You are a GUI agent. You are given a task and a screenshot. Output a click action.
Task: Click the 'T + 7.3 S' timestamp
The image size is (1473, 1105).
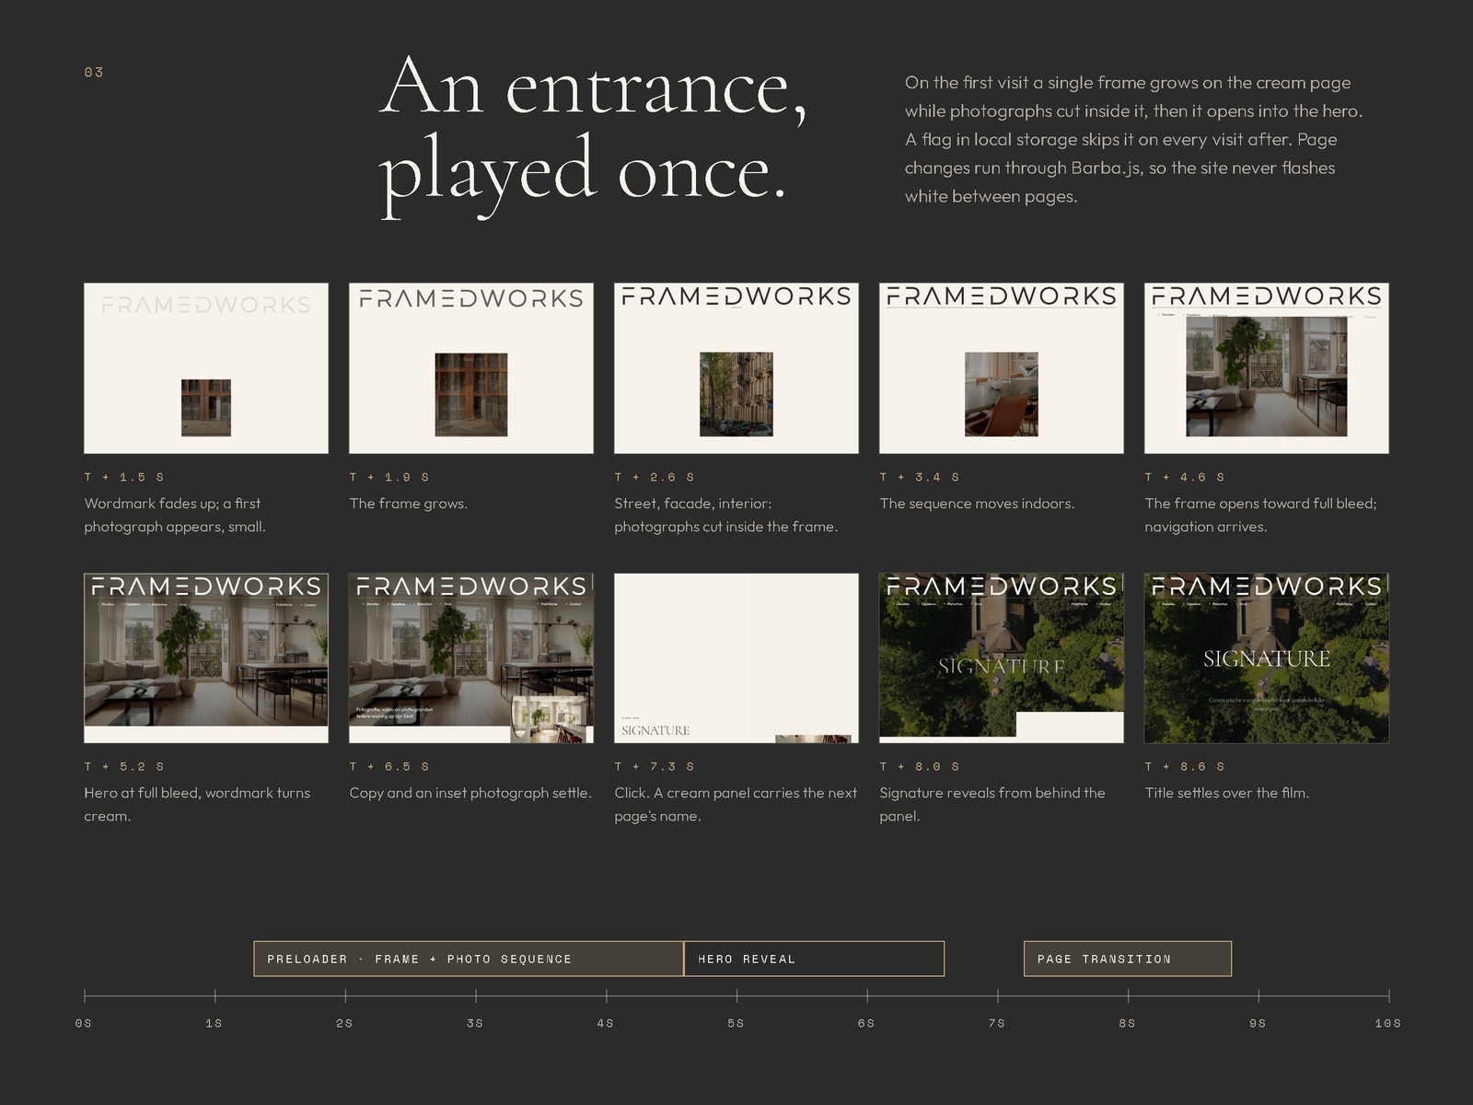click(x=655, y=766)
